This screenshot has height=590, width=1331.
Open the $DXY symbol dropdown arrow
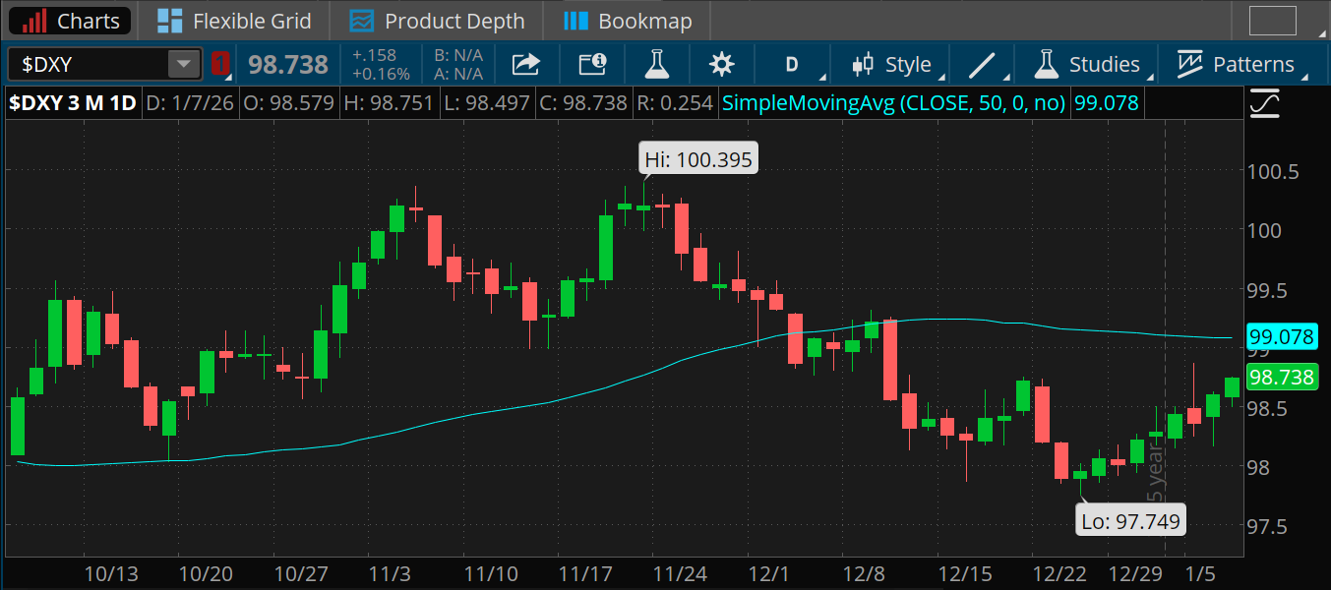183,63
